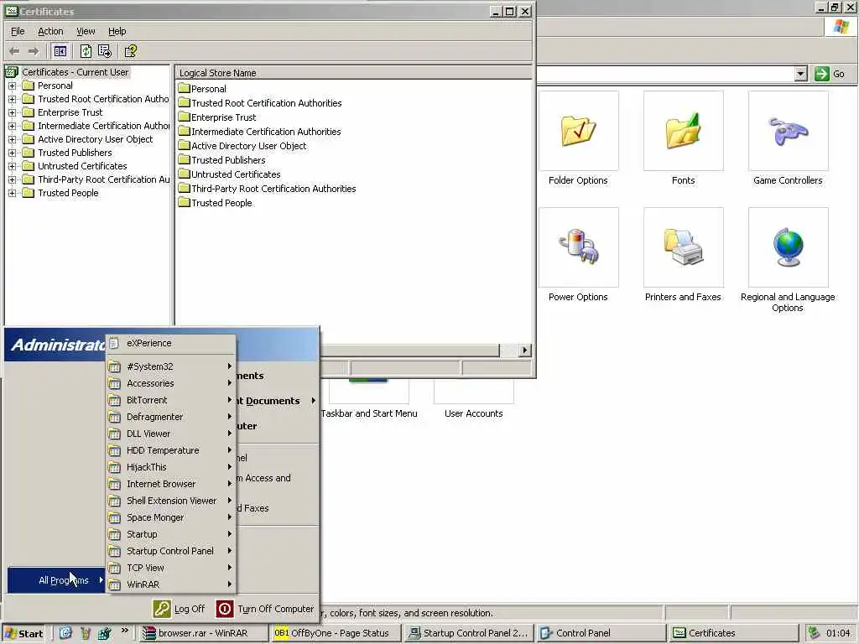Click the Refresh toolbar icon in Certificates
Screen dimensions: 859x644
point(86,51)
